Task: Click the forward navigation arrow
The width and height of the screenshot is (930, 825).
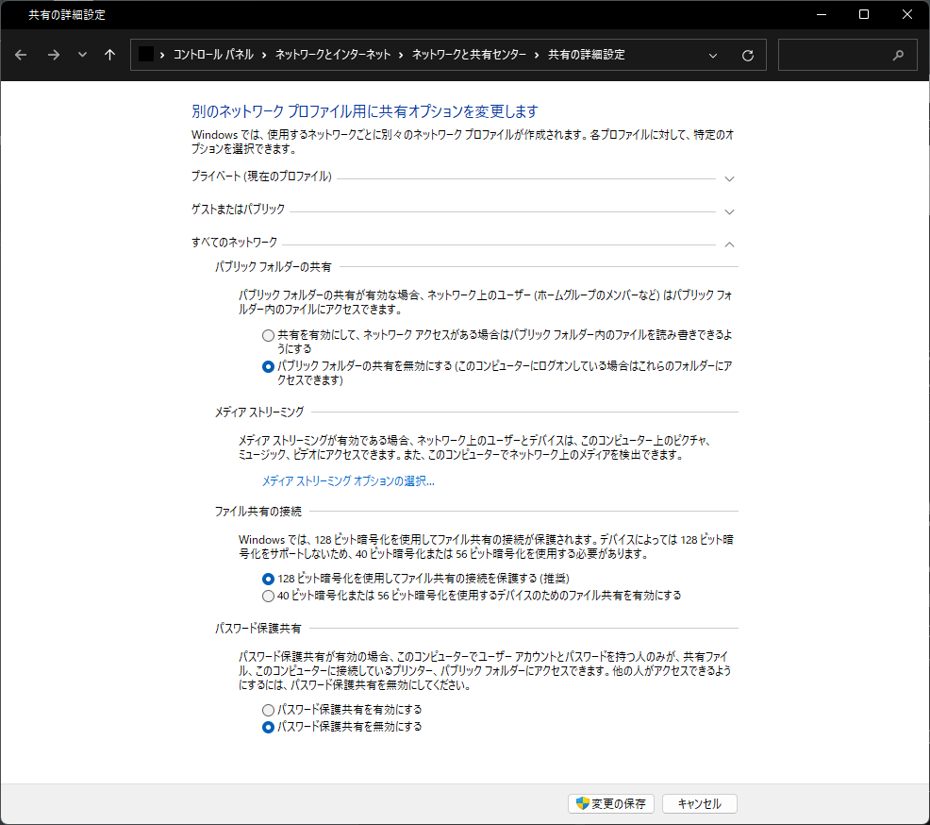Action: (53, 55)
